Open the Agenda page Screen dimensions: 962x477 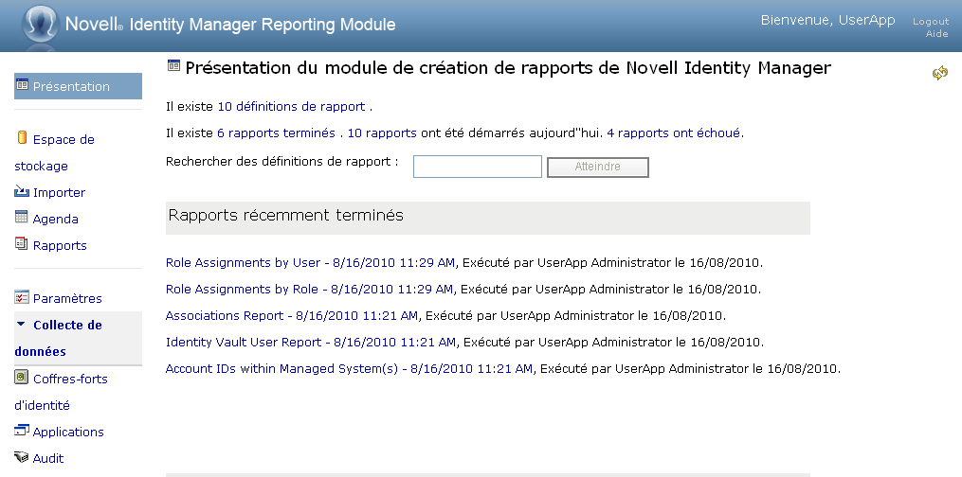[55, 219]
